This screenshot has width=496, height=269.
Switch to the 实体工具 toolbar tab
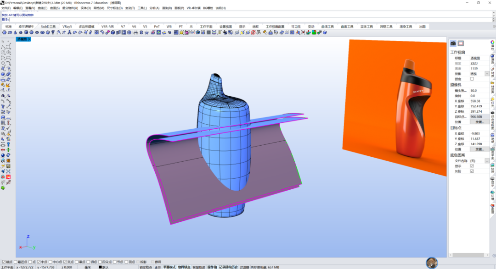366,27
